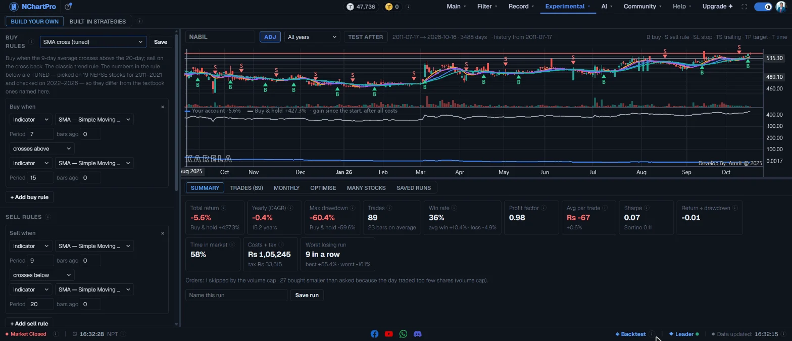This screenshot has height=341, width=792.
Task: Open Facebook link icon in footer
Action: [374, 334]
